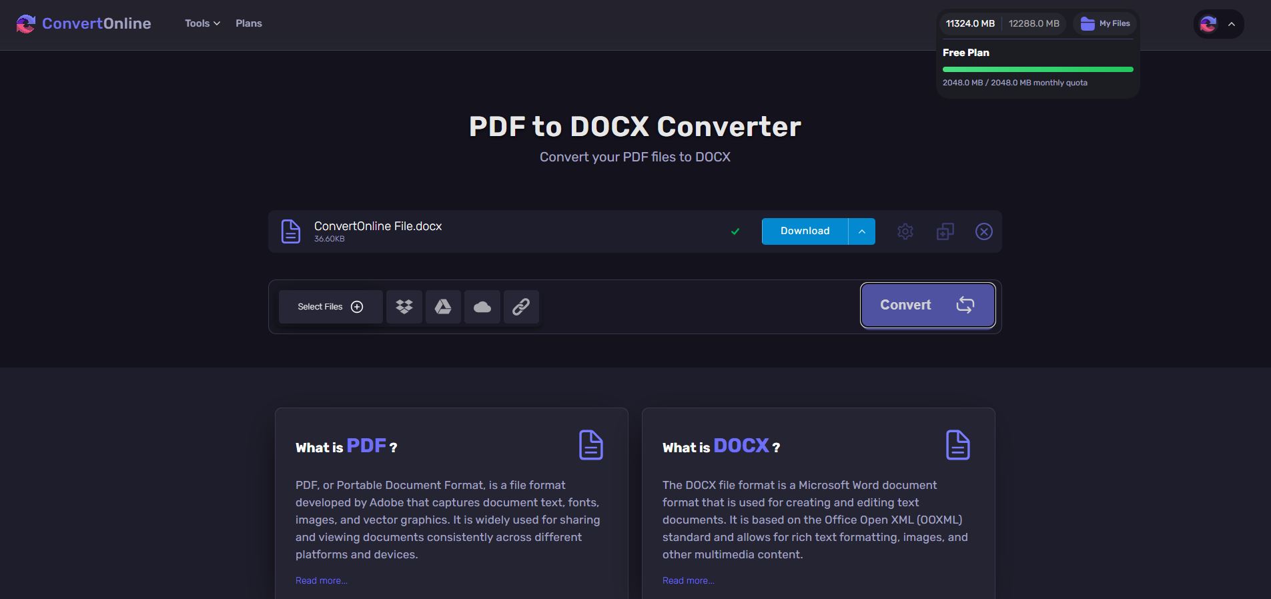The image size is (1271, 599).
Task: Expand the Download options arrow
Action: (861, 231)
